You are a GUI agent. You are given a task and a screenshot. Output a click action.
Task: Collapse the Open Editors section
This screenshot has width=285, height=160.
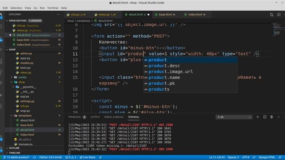[7, 21]
